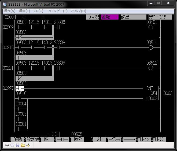Click contact 14011 in rung 00209
This screenshot has width=177, height=151.
click(46, 27)
